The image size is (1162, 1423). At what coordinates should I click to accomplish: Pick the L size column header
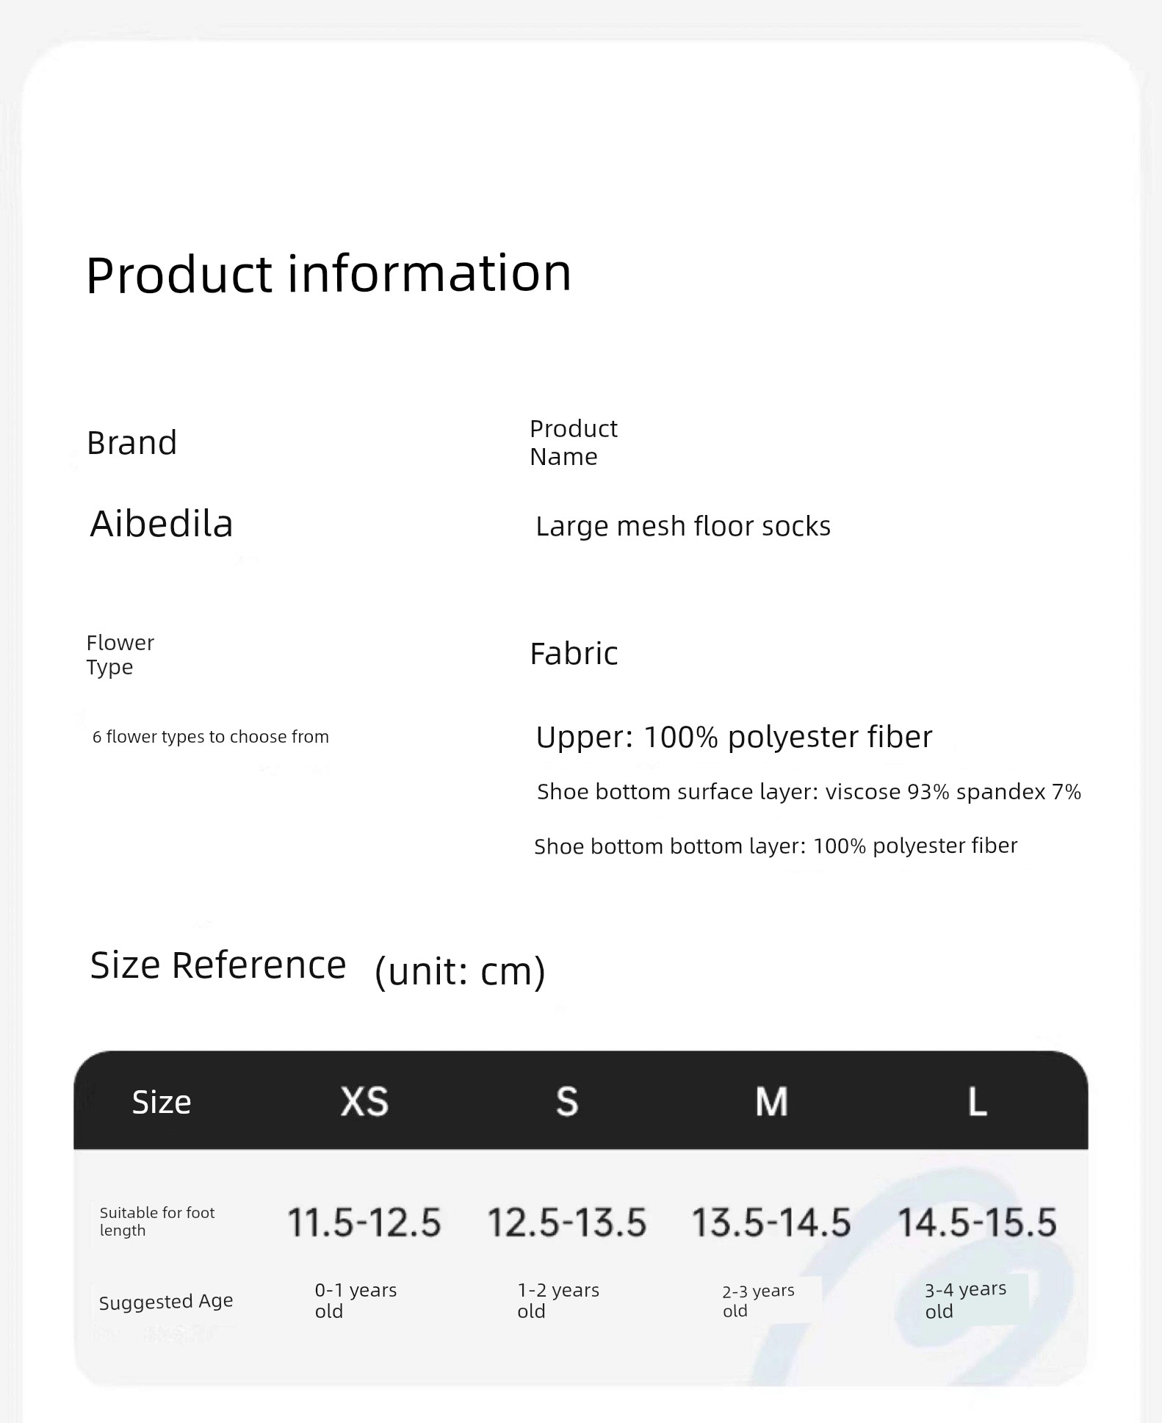[x=977, y=1101]
